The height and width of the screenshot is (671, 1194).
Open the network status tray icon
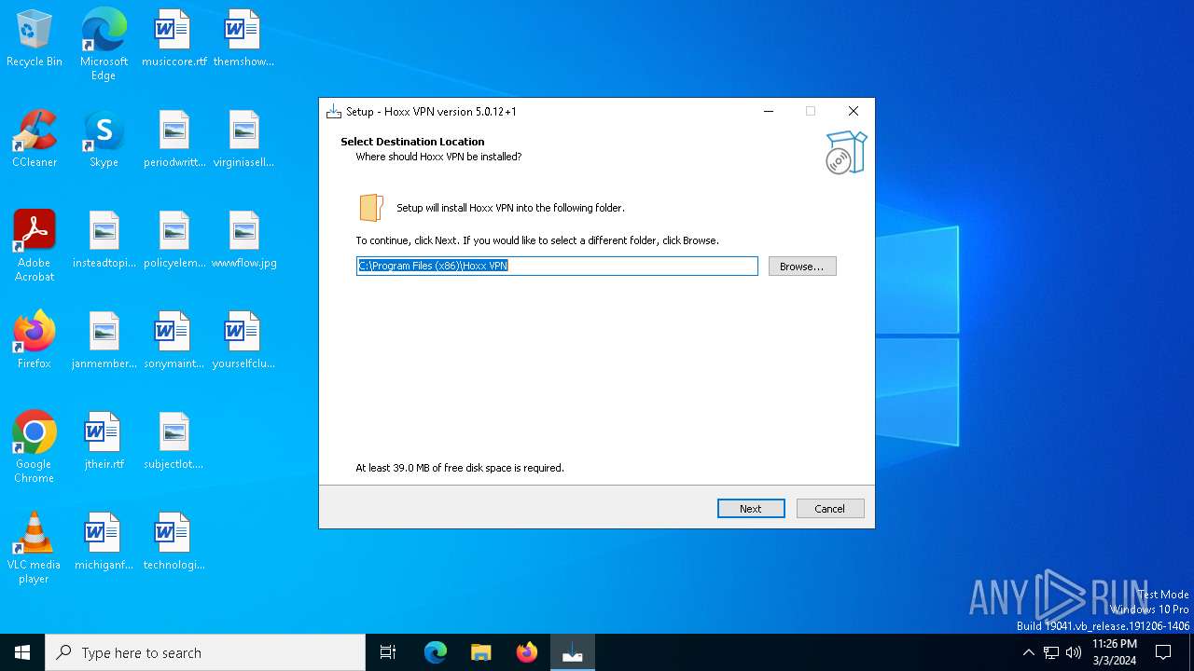click(1051, 652)
